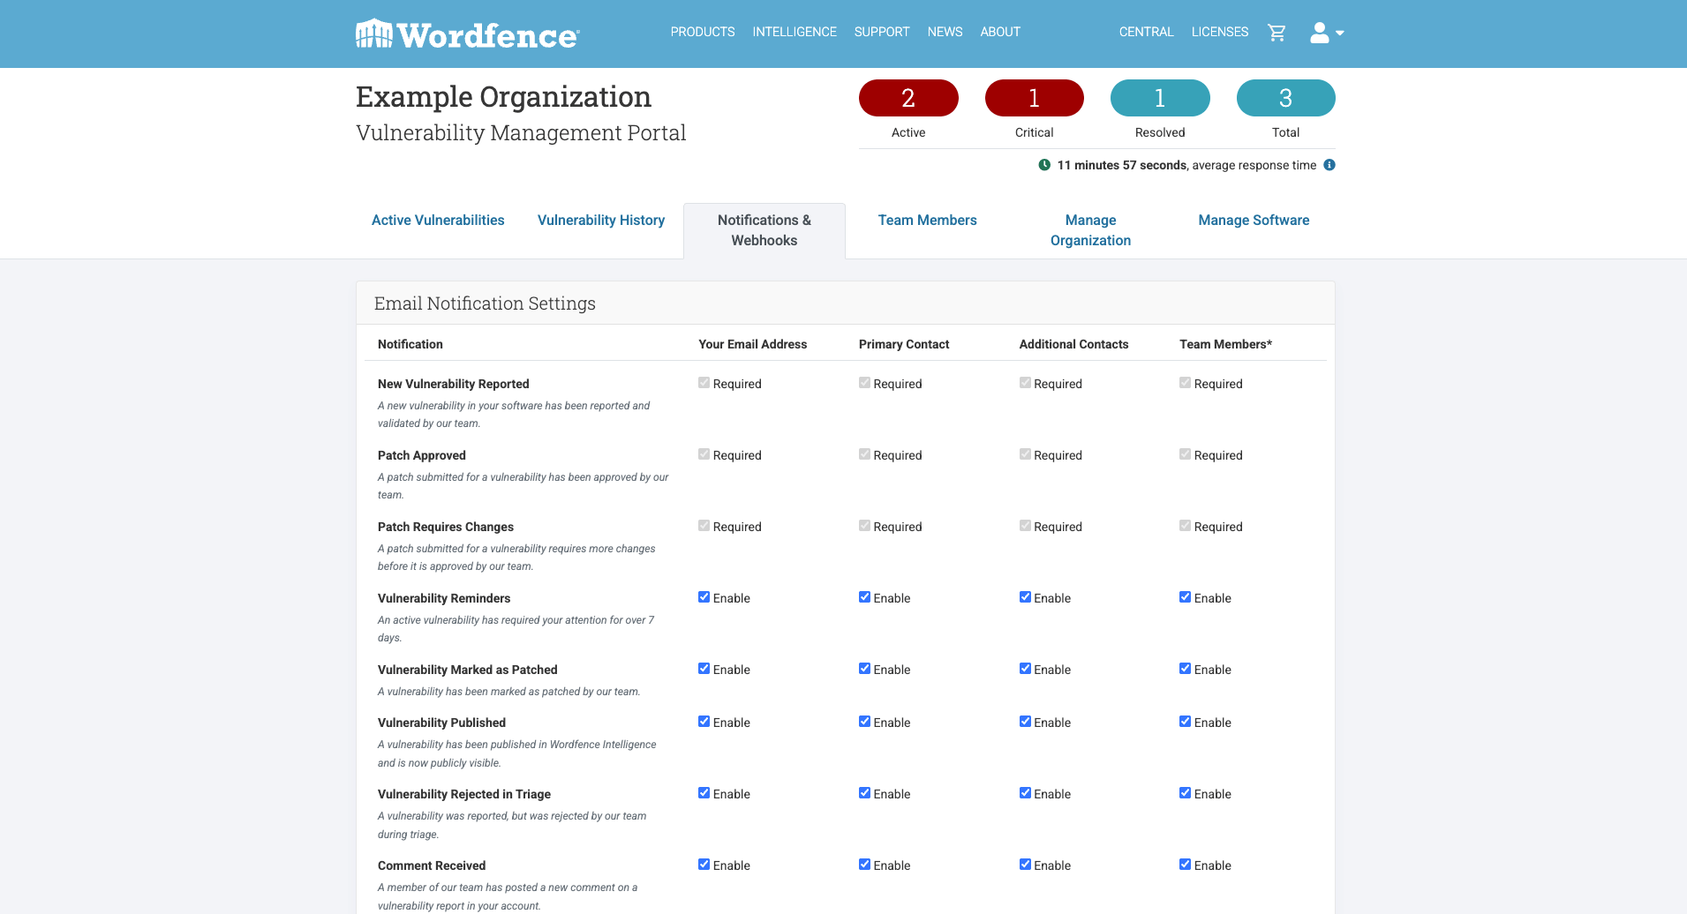The width and height of the screenshot is (1687, 914).
Task: Go to Team Members tab
Action: coord(927,221)
